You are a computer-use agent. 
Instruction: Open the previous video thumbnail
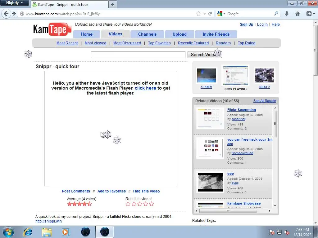tap(206, 76)
